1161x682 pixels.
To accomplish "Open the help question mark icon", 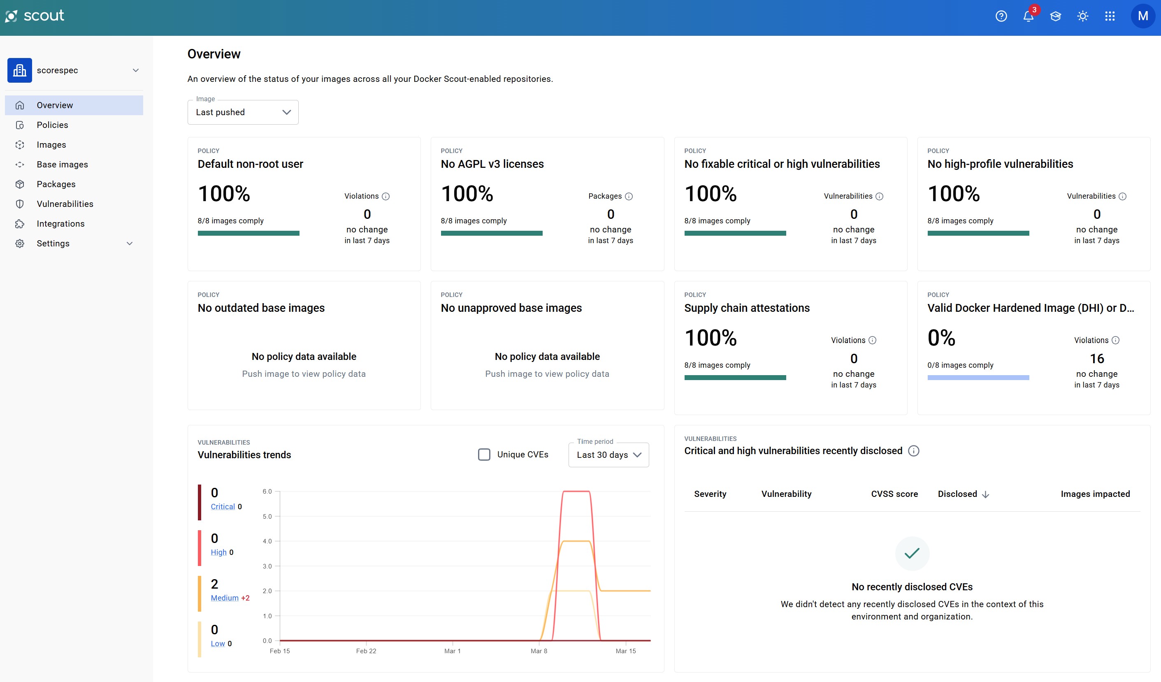I will [1001, 16].
